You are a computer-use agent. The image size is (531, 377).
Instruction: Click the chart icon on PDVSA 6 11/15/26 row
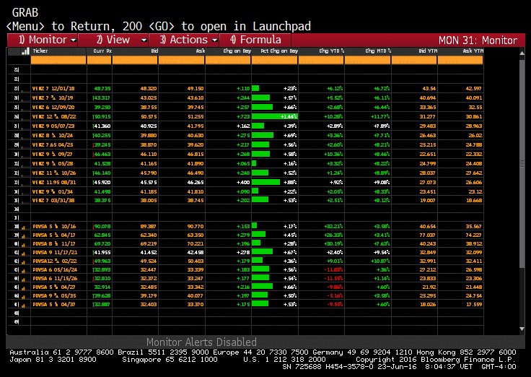point(23,279)
